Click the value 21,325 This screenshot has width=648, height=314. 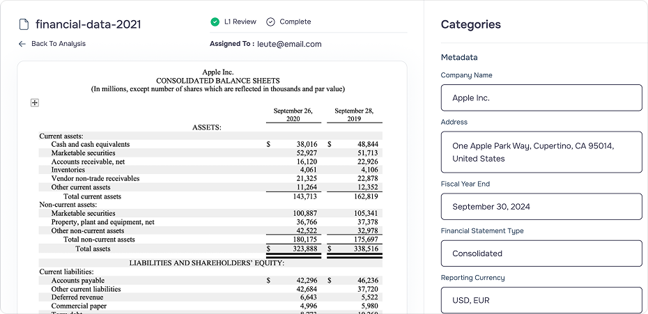307,178
